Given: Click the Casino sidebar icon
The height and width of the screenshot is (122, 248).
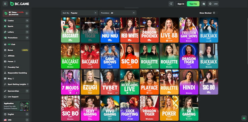Looking at the screenshot, I should (5, 20).
